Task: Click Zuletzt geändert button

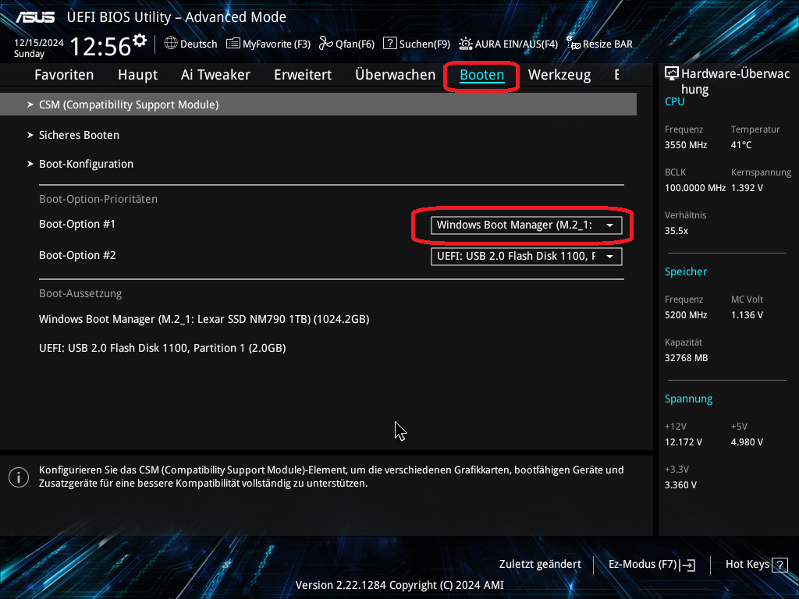Action: 540,565
